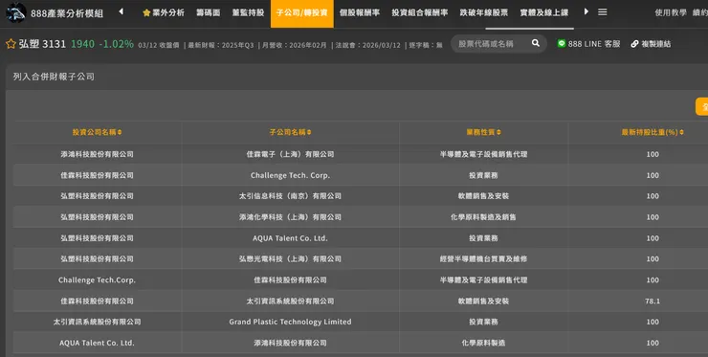708x357 pixels.
Task: Click the -1.02% change value
Action: pos(117,44)
